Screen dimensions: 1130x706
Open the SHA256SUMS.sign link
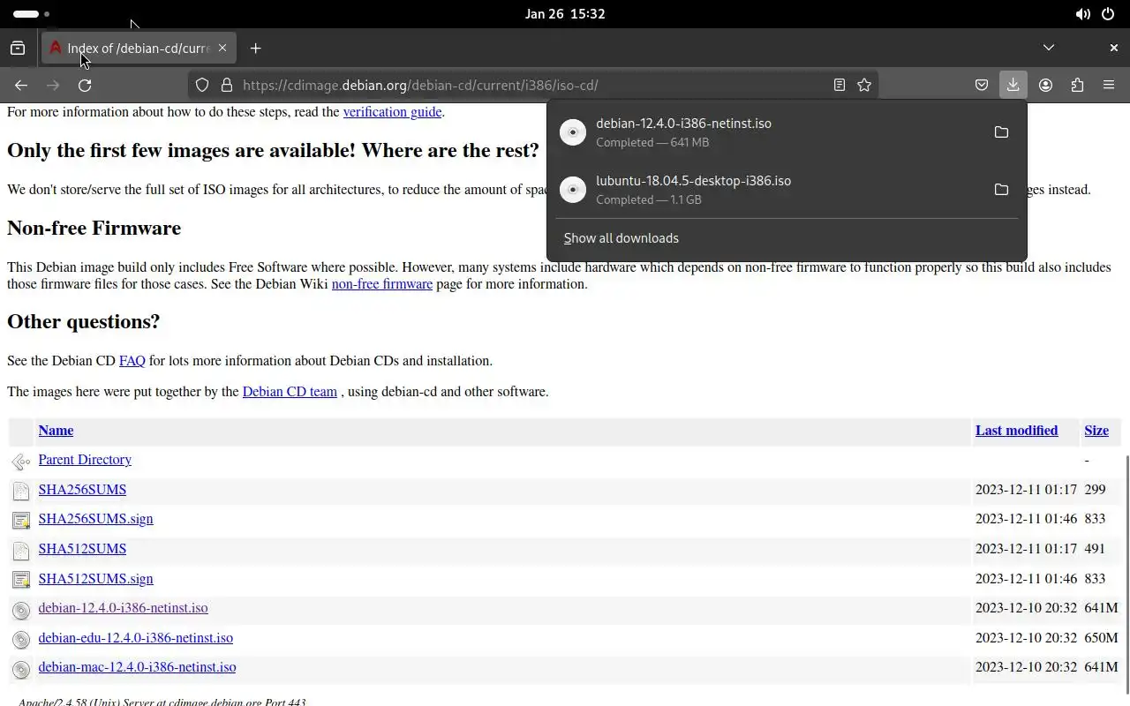pos(95,519)
